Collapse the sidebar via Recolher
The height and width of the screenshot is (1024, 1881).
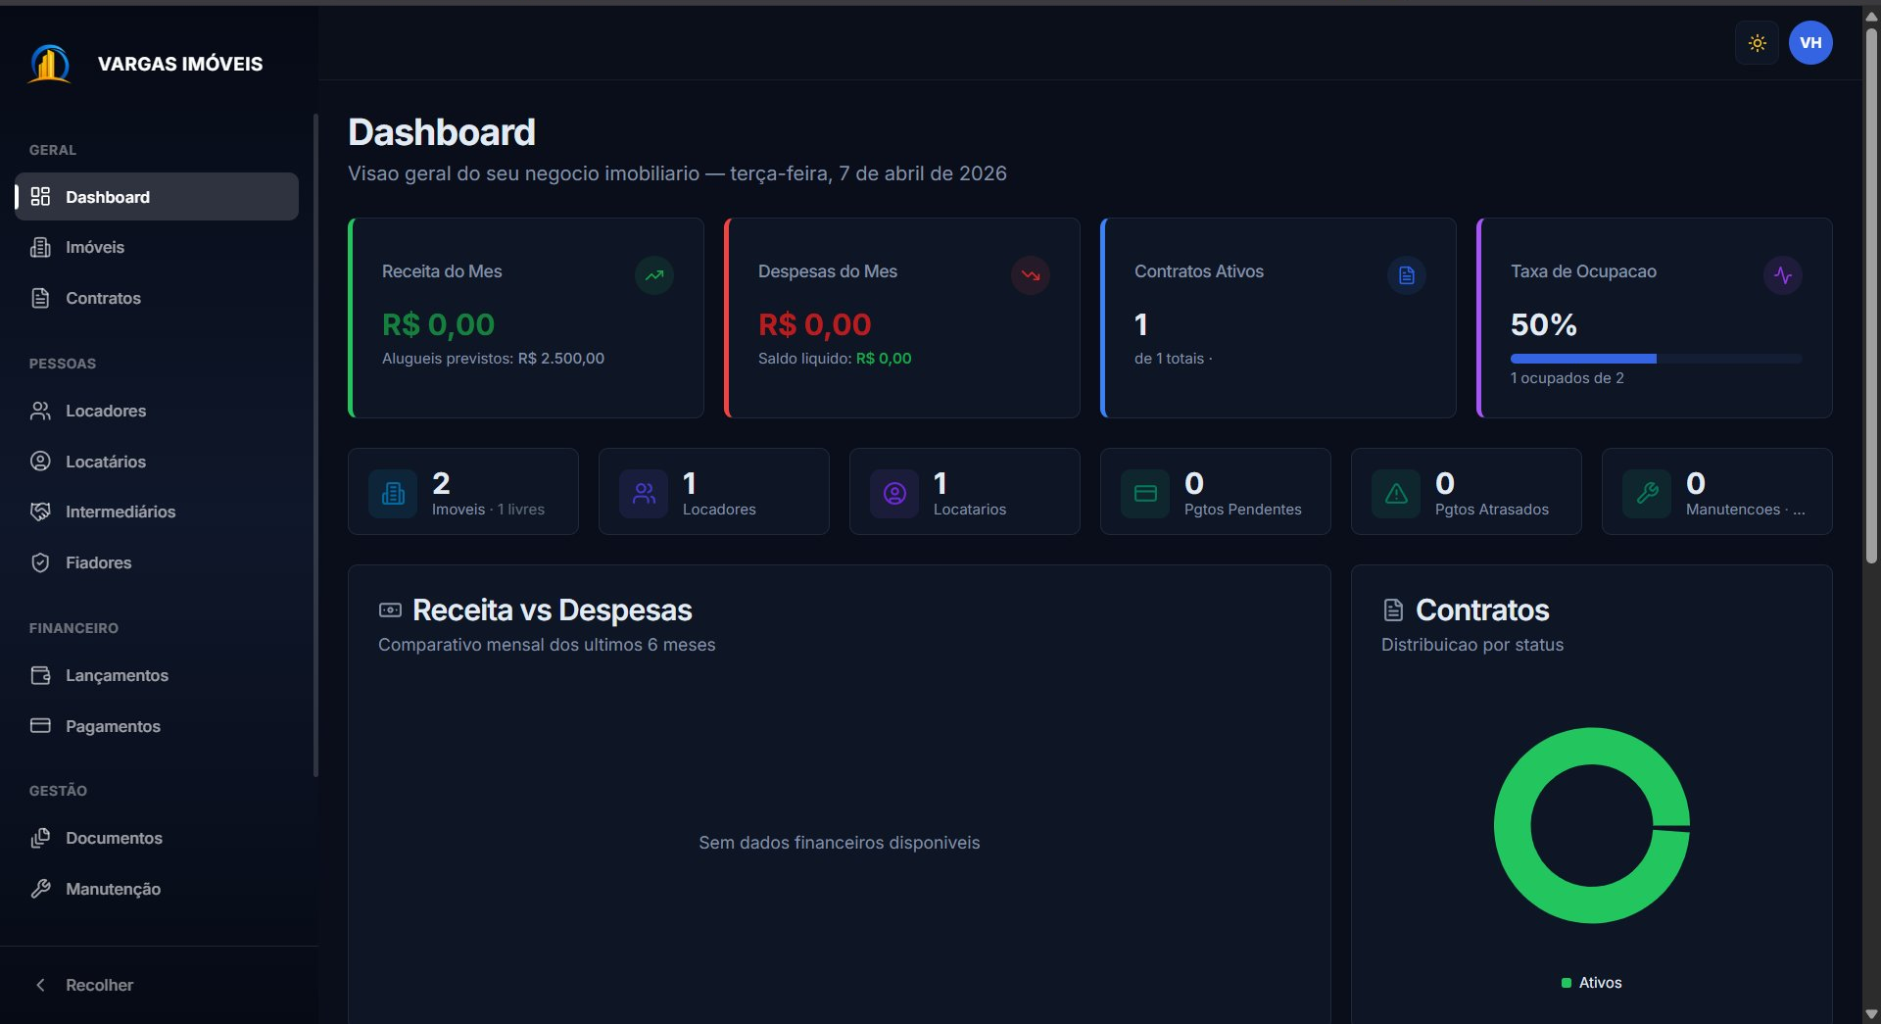tap(84, 985)
